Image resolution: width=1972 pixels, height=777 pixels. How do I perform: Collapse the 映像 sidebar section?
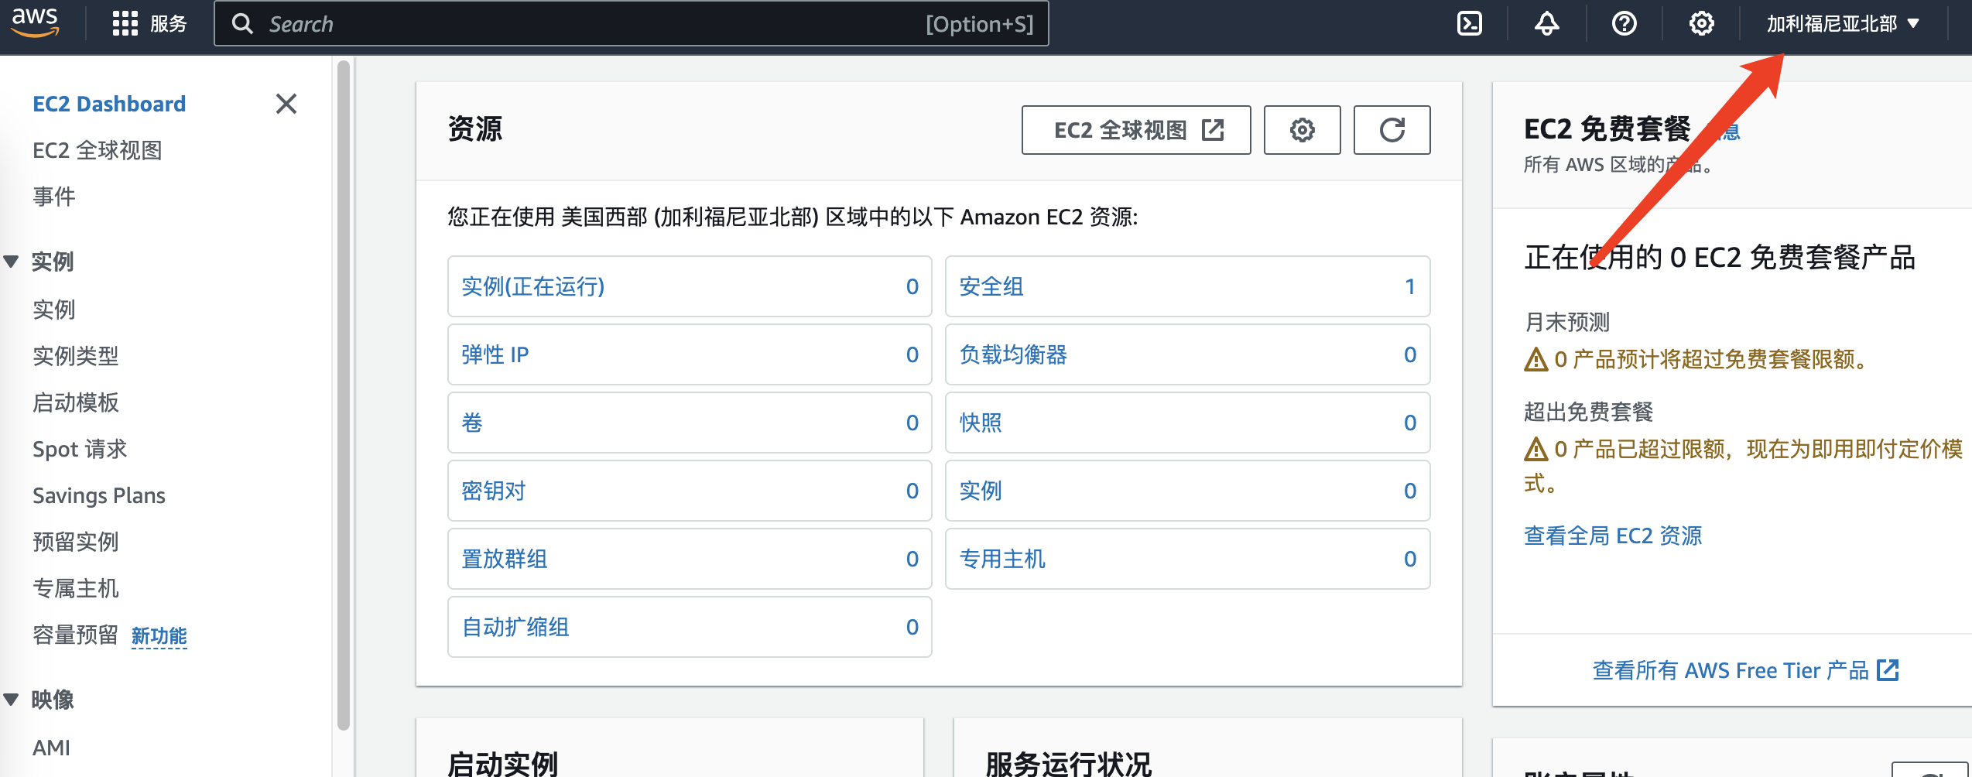(x=11, y=700)
